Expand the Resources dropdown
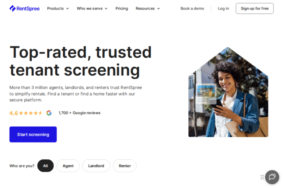 pyautogui.click(x=148, y=8)
